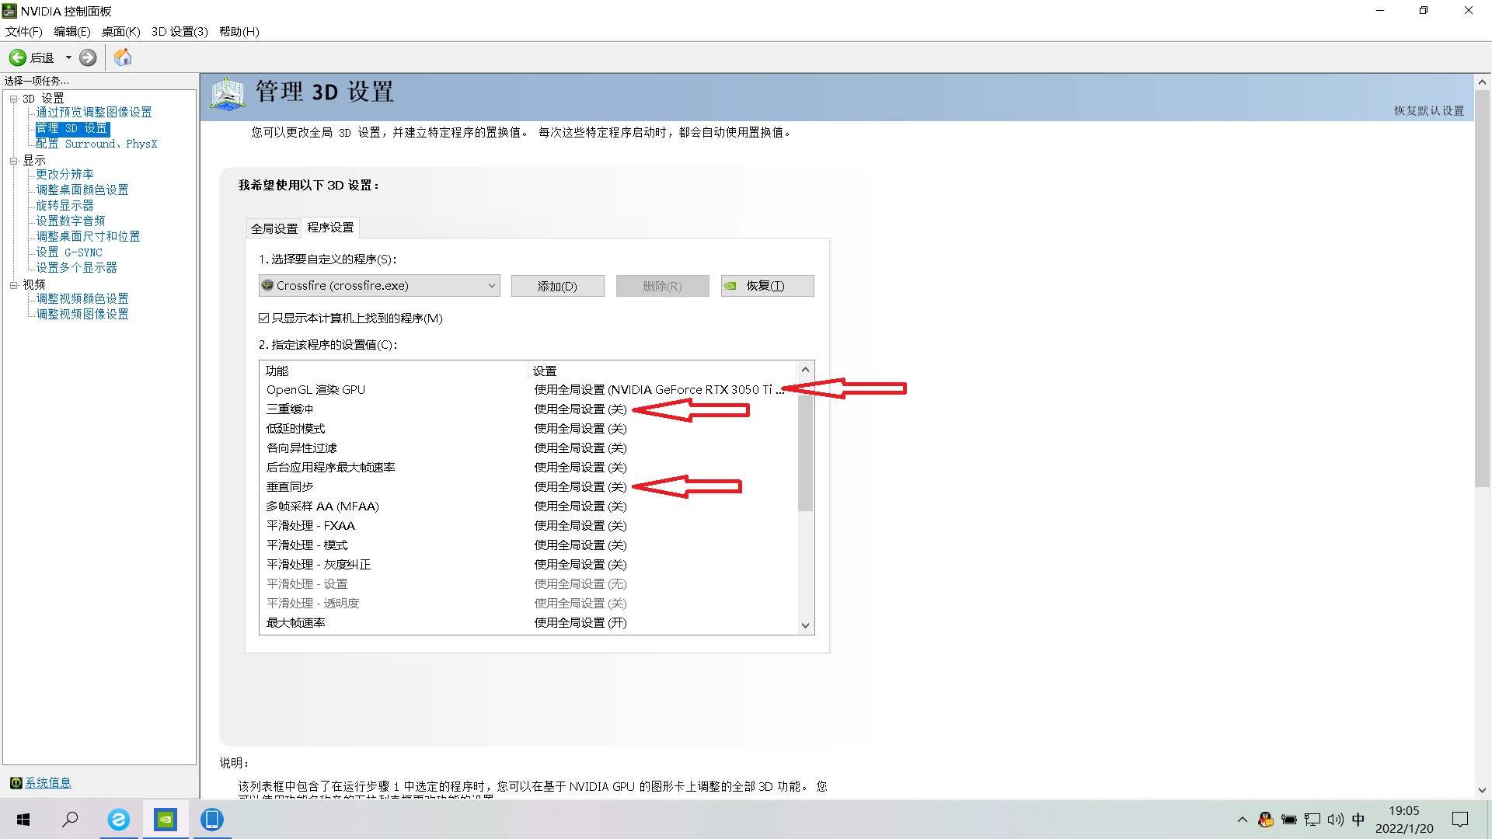Screen dimensions: 1492x839
Task: Click 恢复默认设置 link in header
Action: pos(1428,110)
